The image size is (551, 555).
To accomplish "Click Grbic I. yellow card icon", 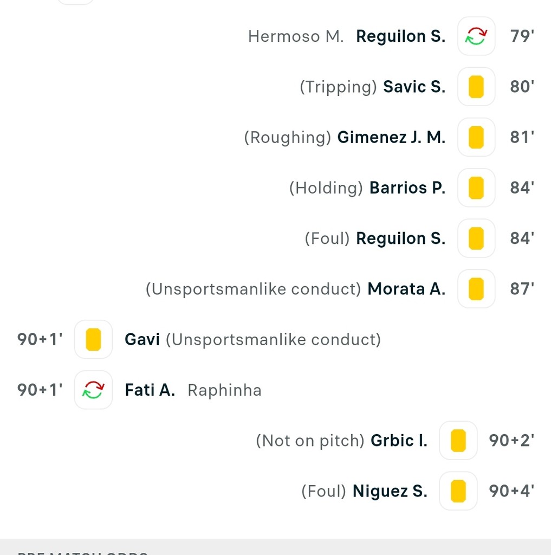I will click(458, 440).
